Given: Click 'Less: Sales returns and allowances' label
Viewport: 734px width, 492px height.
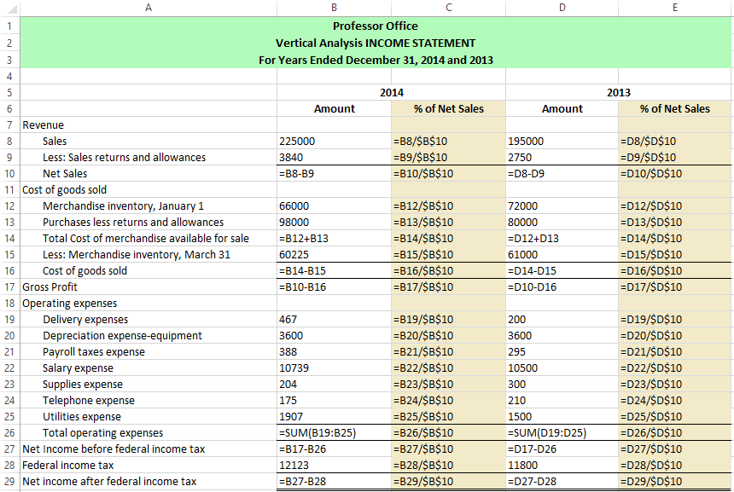Looking at the screenshot, I should click(124, 157).
